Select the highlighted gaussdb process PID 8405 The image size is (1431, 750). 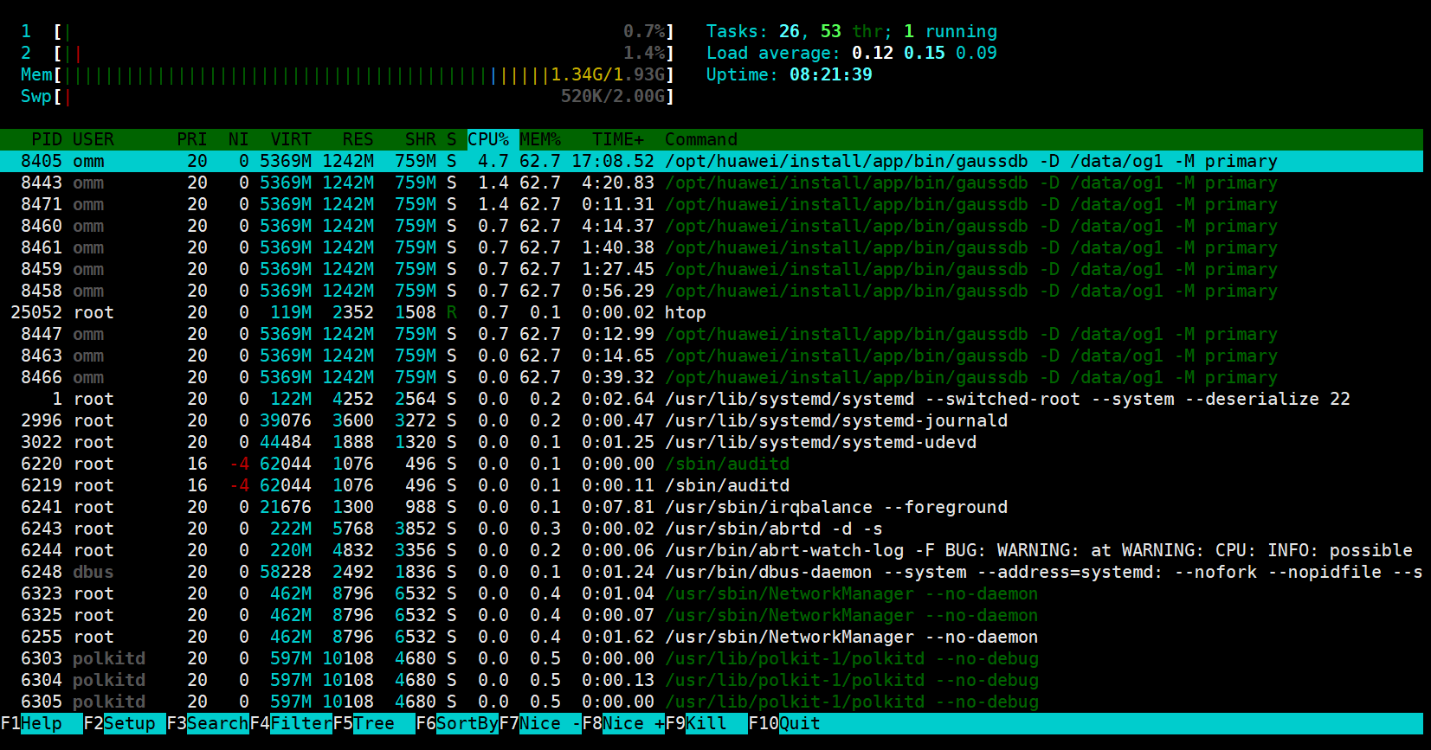tap(712, 161)
